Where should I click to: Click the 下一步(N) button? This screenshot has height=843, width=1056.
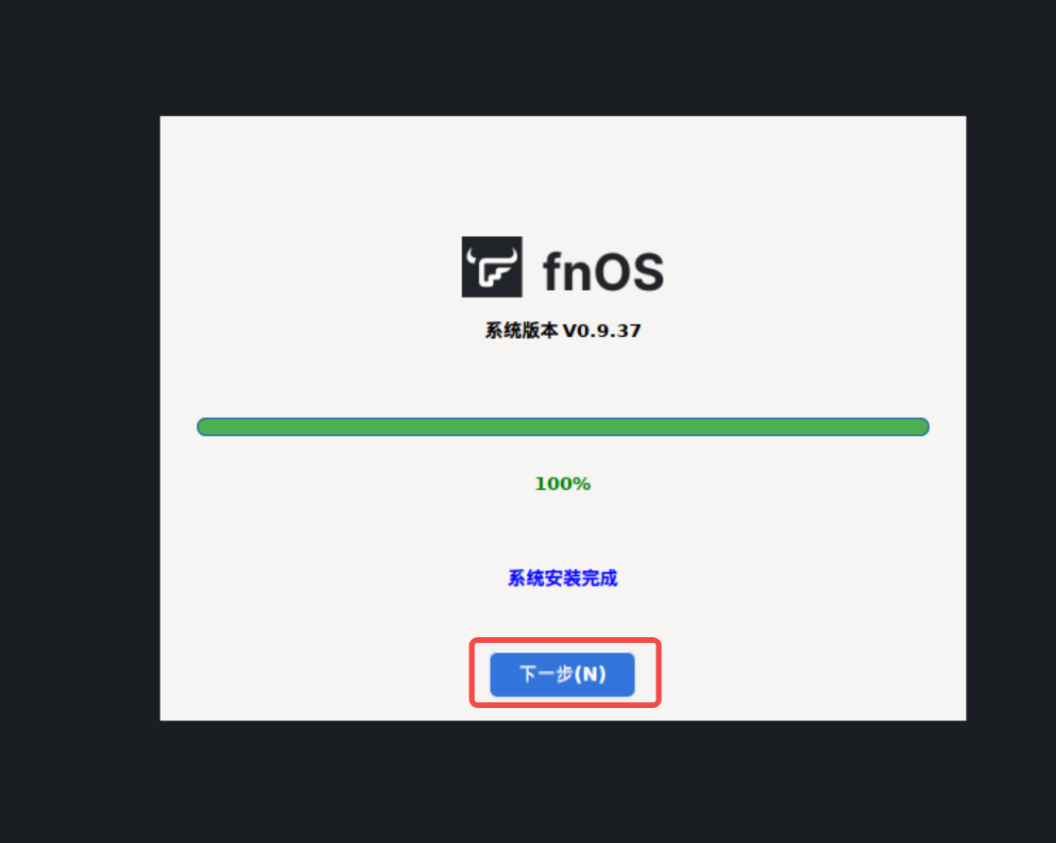click(x=562, y=674)
